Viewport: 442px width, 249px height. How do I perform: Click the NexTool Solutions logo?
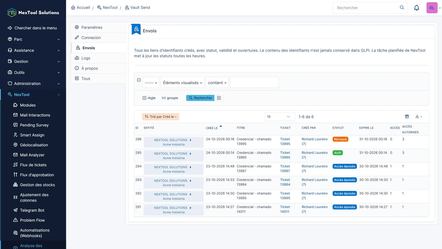point(33,12)
